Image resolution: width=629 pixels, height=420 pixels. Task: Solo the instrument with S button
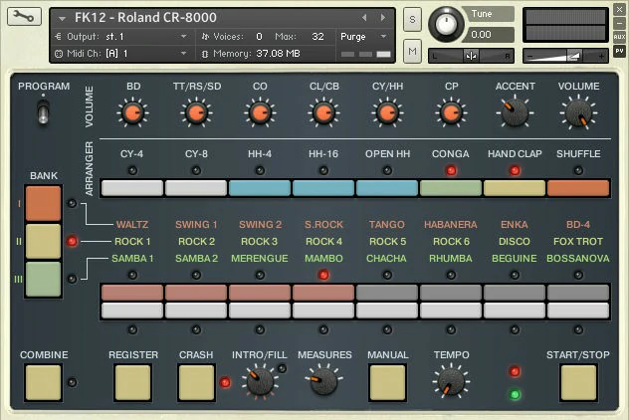tap(412, 19)
